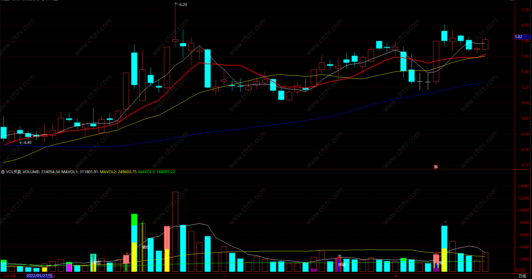Click the 6.29 high price label
The height and width of the screenshot is (279, 532).
[183, 4]
